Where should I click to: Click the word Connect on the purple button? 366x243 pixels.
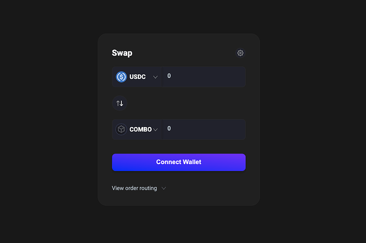168,162
